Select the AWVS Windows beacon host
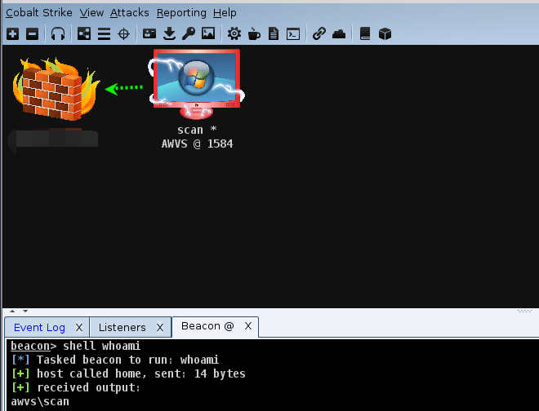 tap(197, 84)
